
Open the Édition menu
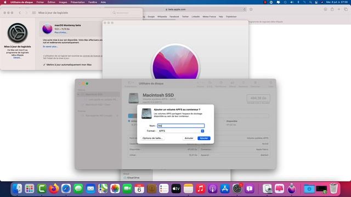(51, 2)
